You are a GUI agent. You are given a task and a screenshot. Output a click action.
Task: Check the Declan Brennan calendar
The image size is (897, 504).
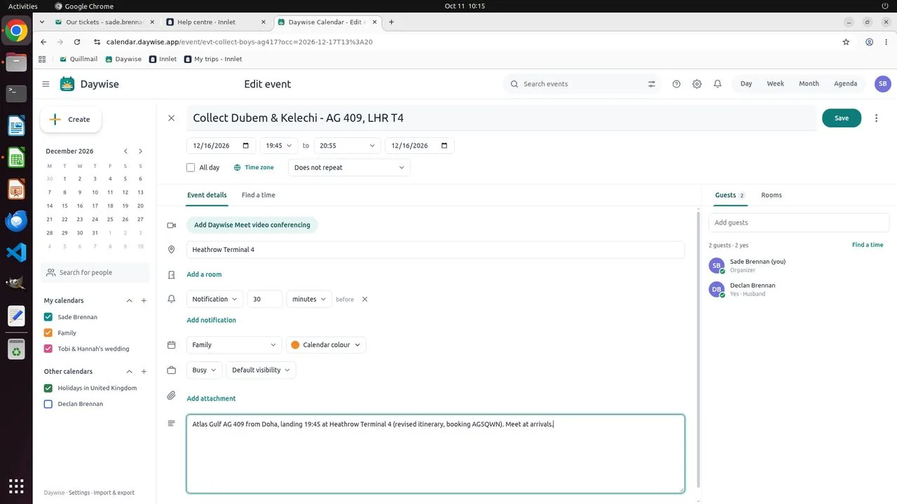[x=48, y=404]
